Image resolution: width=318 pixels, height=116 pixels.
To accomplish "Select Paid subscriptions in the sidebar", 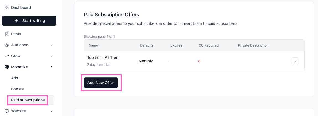I will pyautogui.click(x=28, y=100).
